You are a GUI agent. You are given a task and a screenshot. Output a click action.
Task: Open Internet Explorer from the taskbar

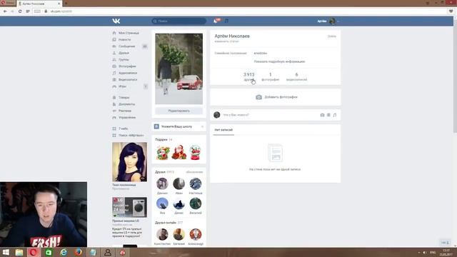64,252
